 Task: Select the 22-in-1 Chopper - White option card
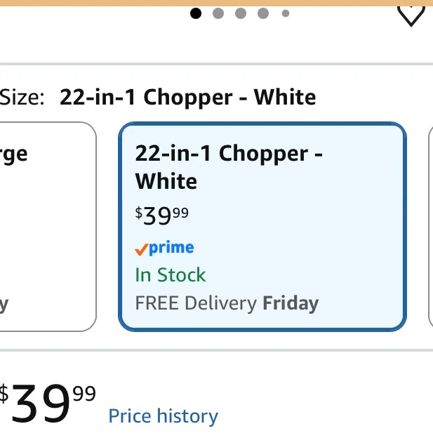tap(262, 227)
